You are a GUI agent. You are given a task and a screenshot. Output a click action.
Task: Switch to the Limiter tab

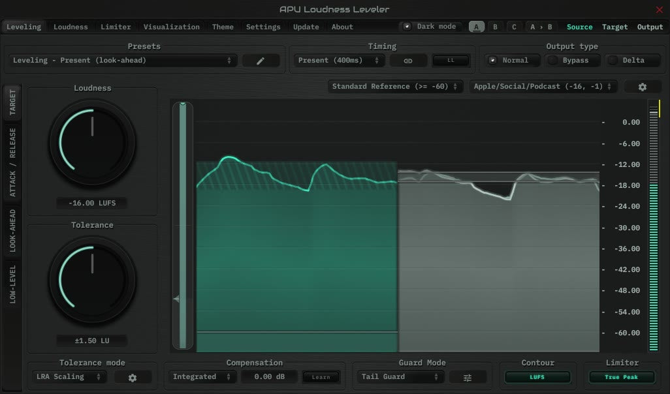(116, 27)
